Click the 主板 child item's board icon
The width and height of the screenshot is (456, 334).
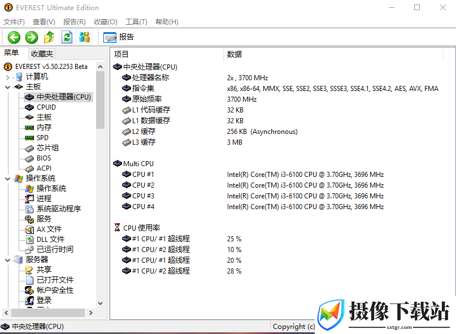pos(29,117)
